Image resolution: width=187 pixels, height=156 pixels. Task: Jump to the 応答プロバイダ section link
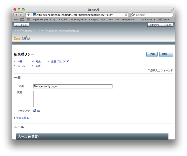click(60, 61)
